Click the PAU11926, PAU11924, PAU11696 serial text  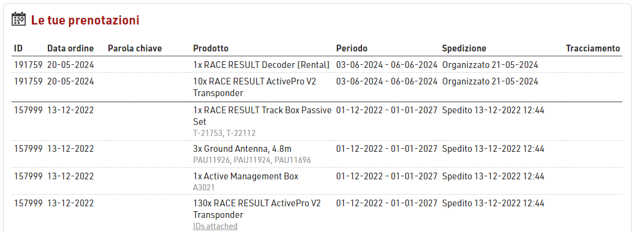pos(252,160)
